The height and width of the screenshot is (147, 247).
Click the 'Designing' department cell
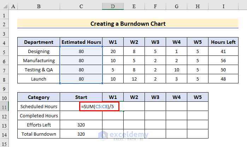[x=39, y=51]
